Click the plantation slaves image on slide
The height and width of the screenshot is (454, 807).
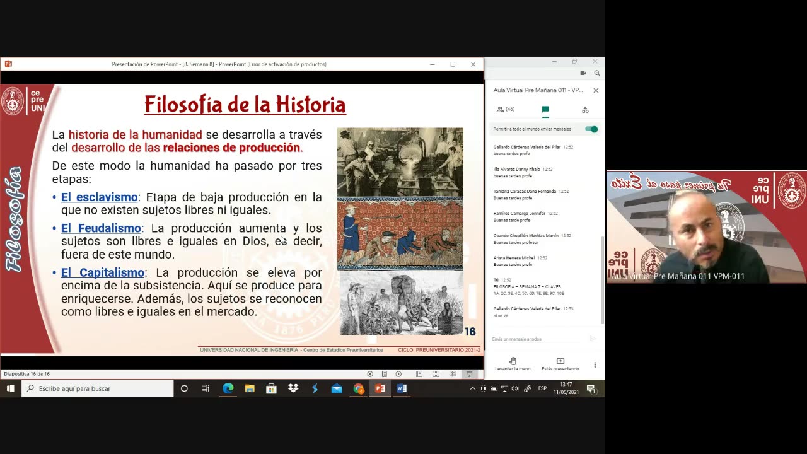point(402,303)
